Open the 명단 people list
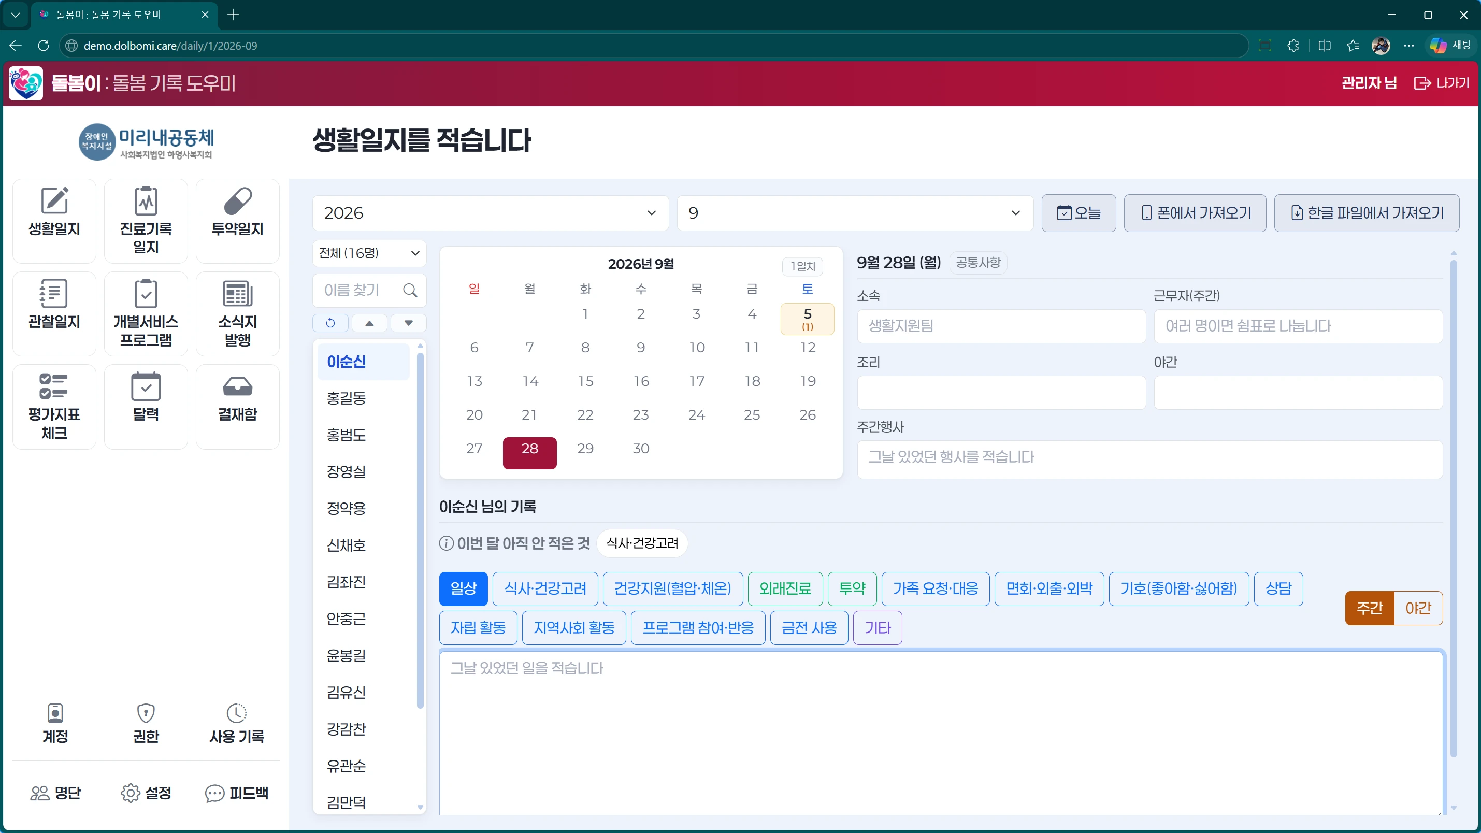The image size is (1481, 833). [55, 793]
